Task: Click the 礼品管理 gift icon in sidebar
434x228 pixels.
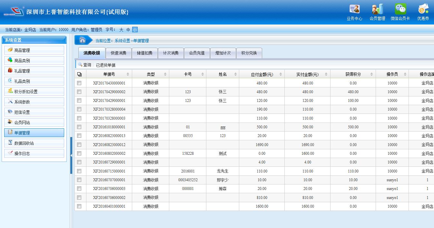Action: [x=10, y=71]
